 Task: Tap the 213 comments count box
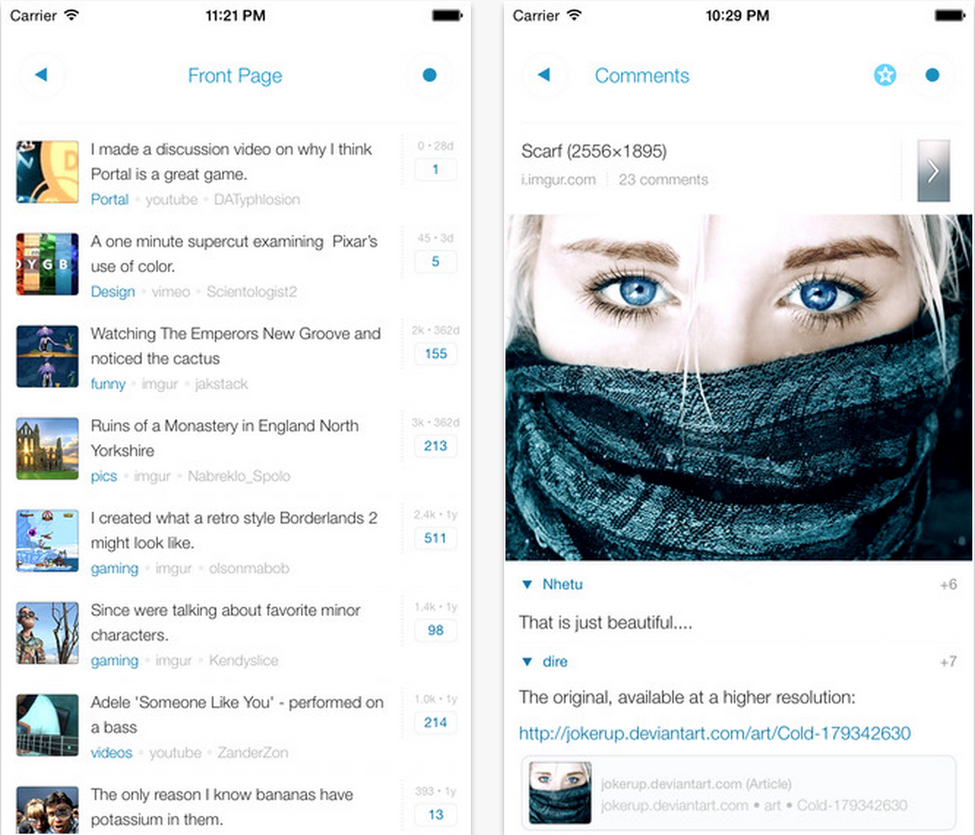[x=436, y=446]
